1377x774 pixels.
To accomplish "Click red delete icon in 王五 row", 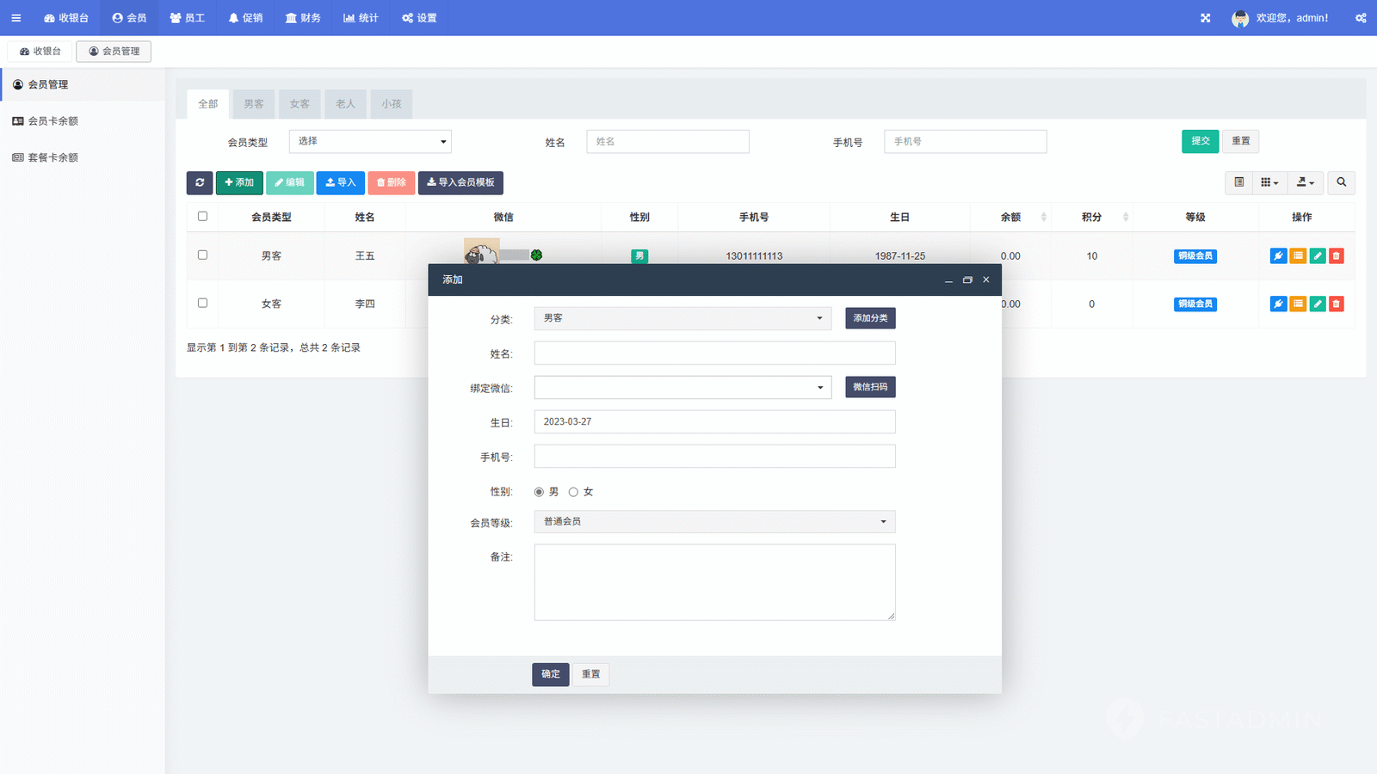I will pyautogui.click(x=1336, y=256).
